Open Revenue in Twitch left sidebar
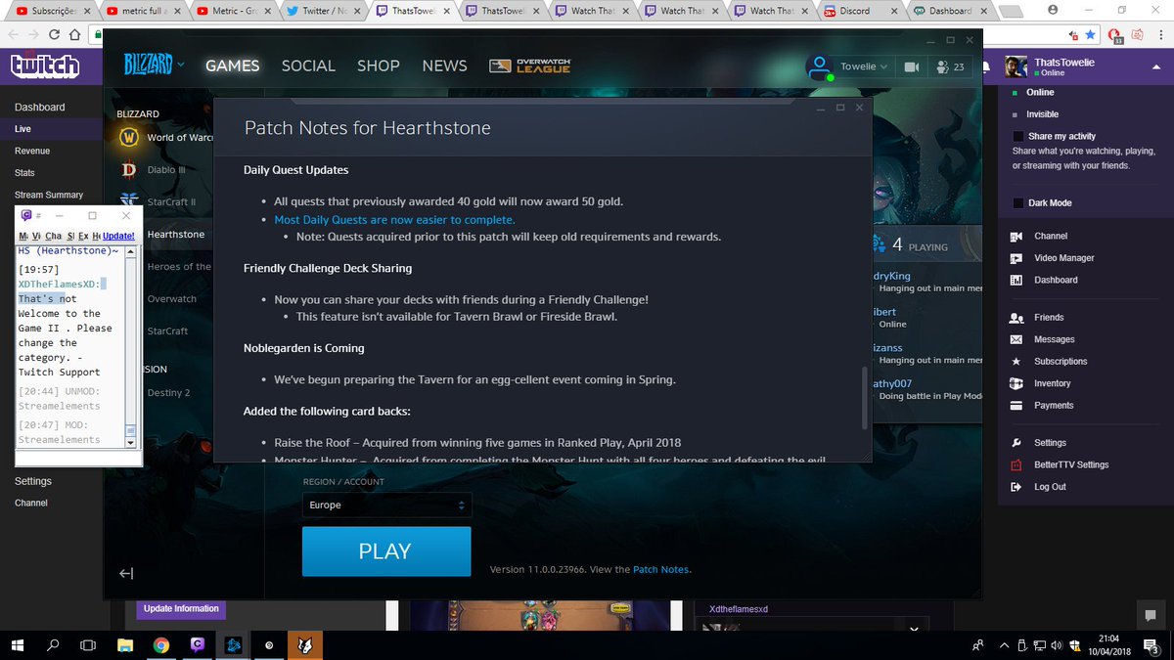Viewport: 1174px width, 660px height. click(x=32, y=151)
